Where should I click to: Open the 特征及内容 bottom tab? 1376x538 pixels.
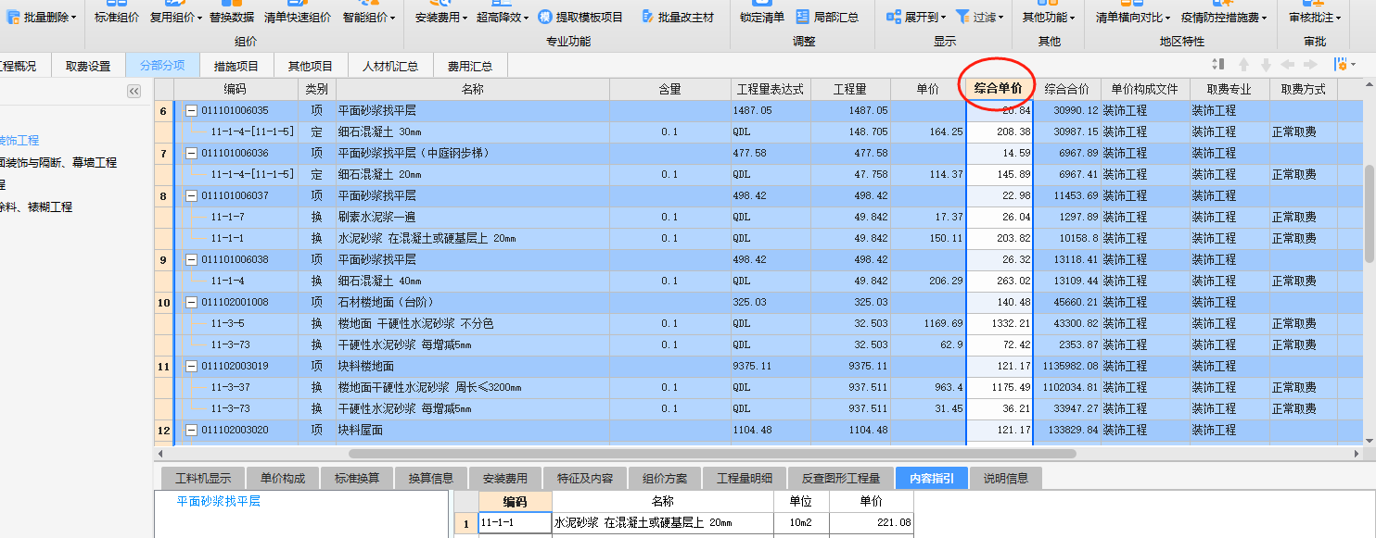585,478
